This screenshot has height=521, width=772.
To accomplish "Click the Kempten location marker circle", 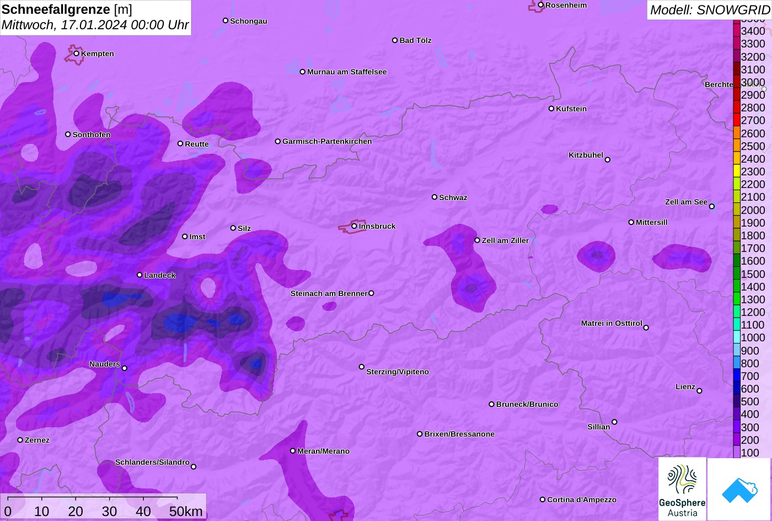I will pyautogui.click(x=77, y=53).
